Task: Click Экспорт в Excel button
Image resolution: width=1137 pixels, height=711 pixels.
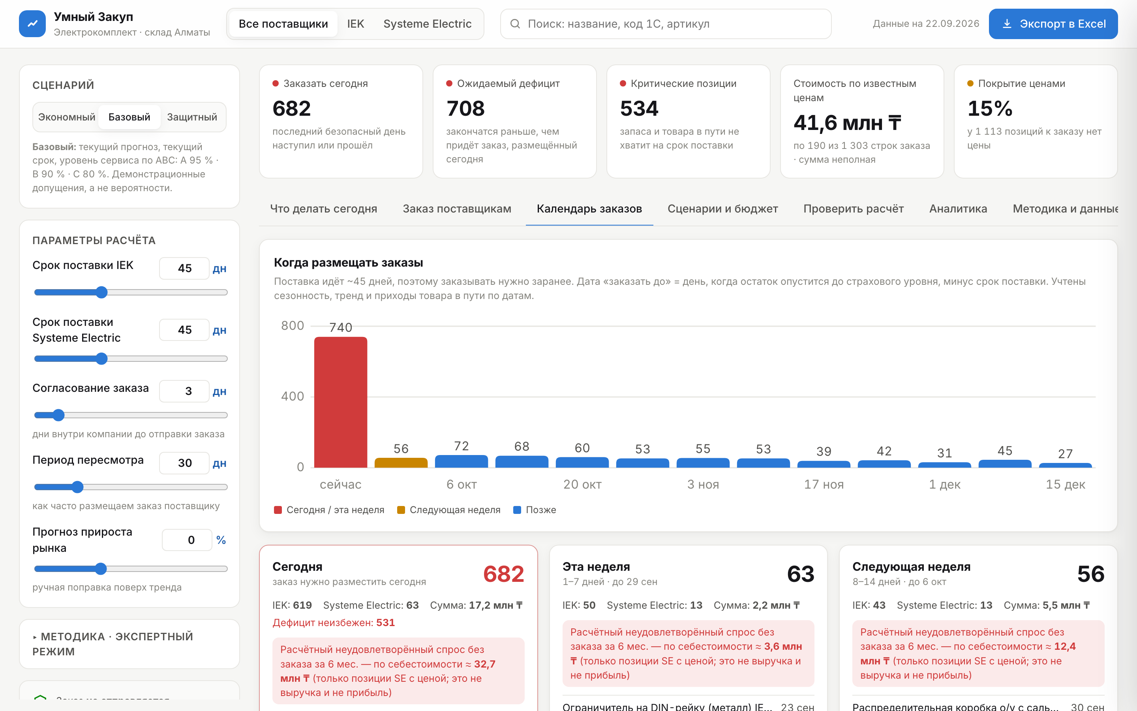Action: 1053,24
